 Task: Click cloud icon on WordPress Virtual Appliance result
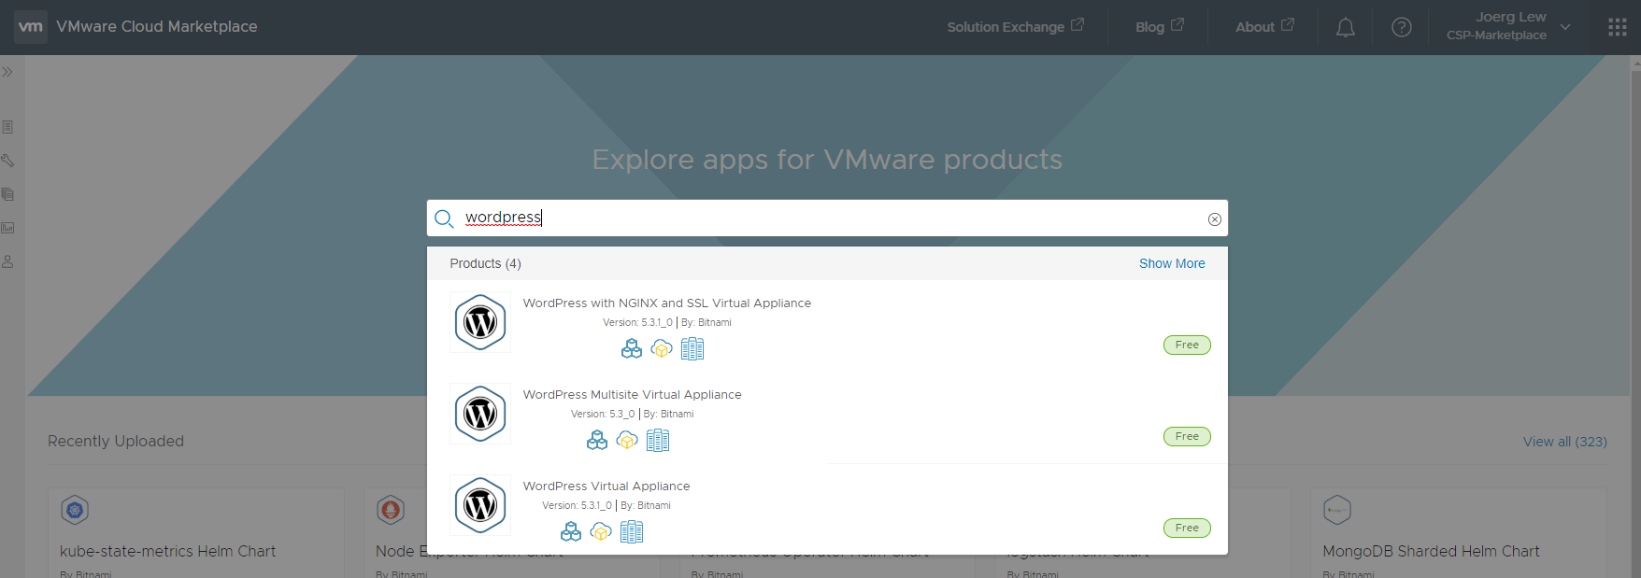[x=601, y=531]
